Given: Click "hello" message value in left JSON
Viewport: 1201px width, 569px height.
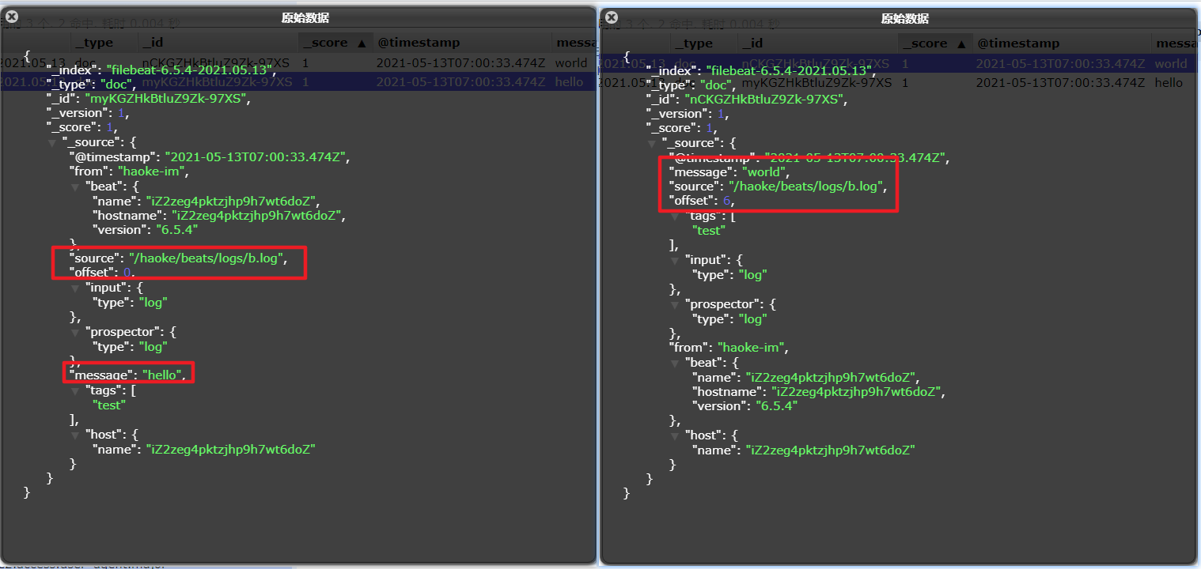Looking at the screenshot, I should [x=162, y=375].
